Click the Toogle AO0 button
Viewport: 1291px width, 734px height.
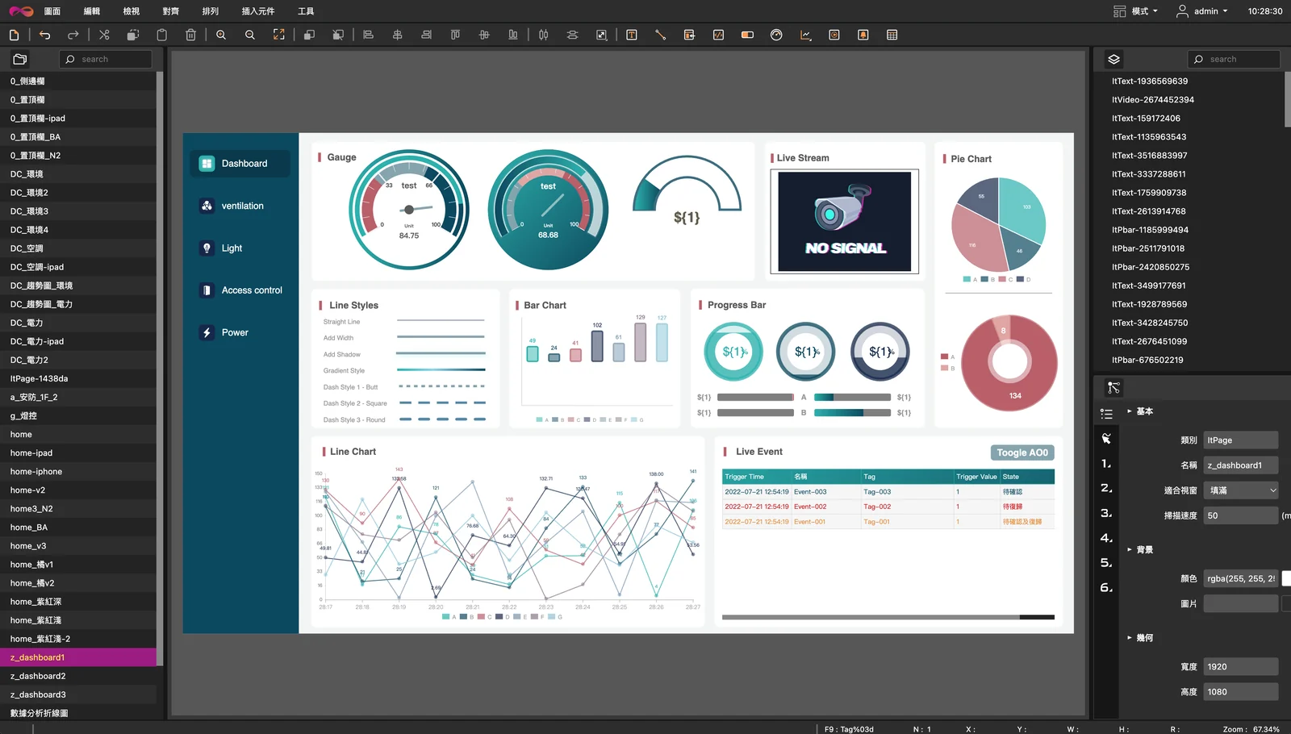click(x=1022, y=452)
